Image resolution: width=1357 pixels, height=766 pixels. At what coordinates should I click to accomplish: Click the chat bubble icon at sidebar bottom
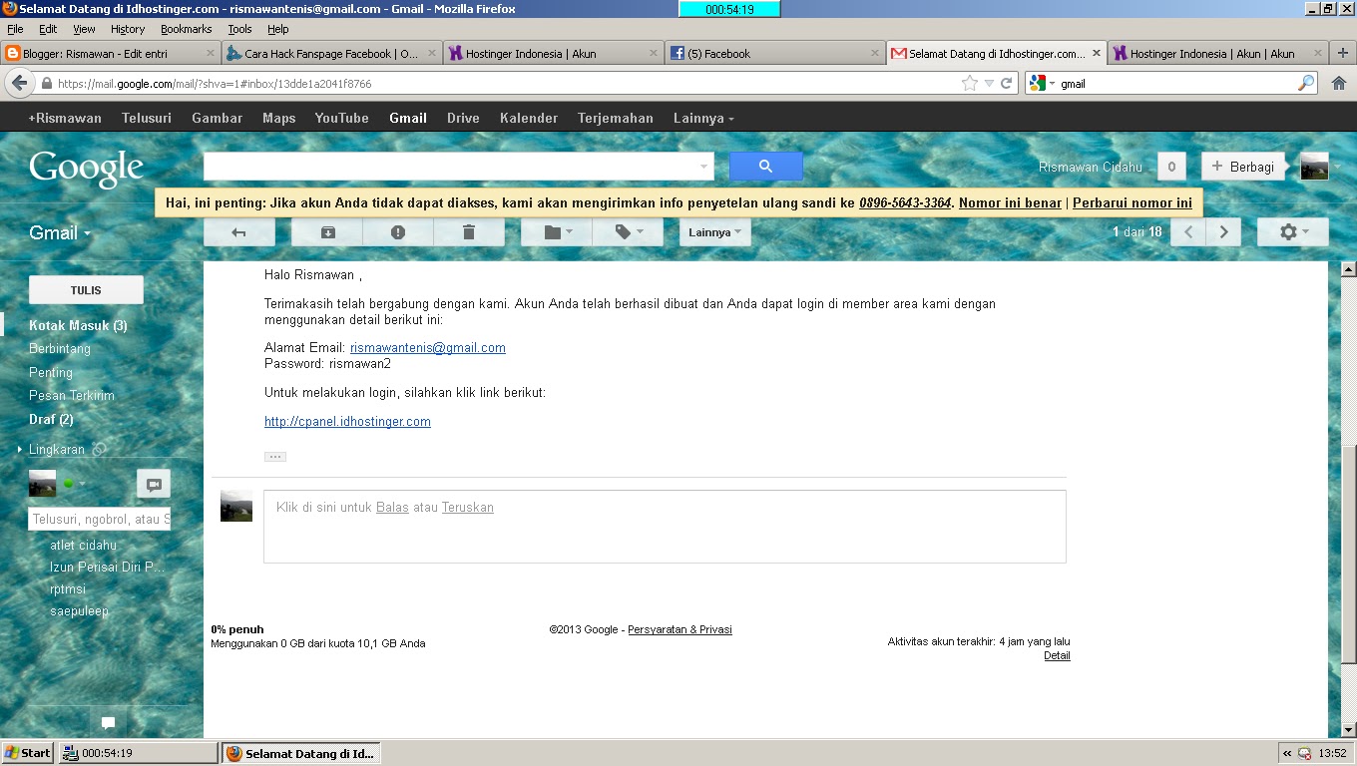109,723
